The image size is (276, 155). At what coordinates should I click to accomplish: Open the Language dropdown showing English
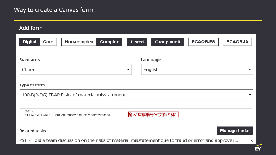click(194, 69)
